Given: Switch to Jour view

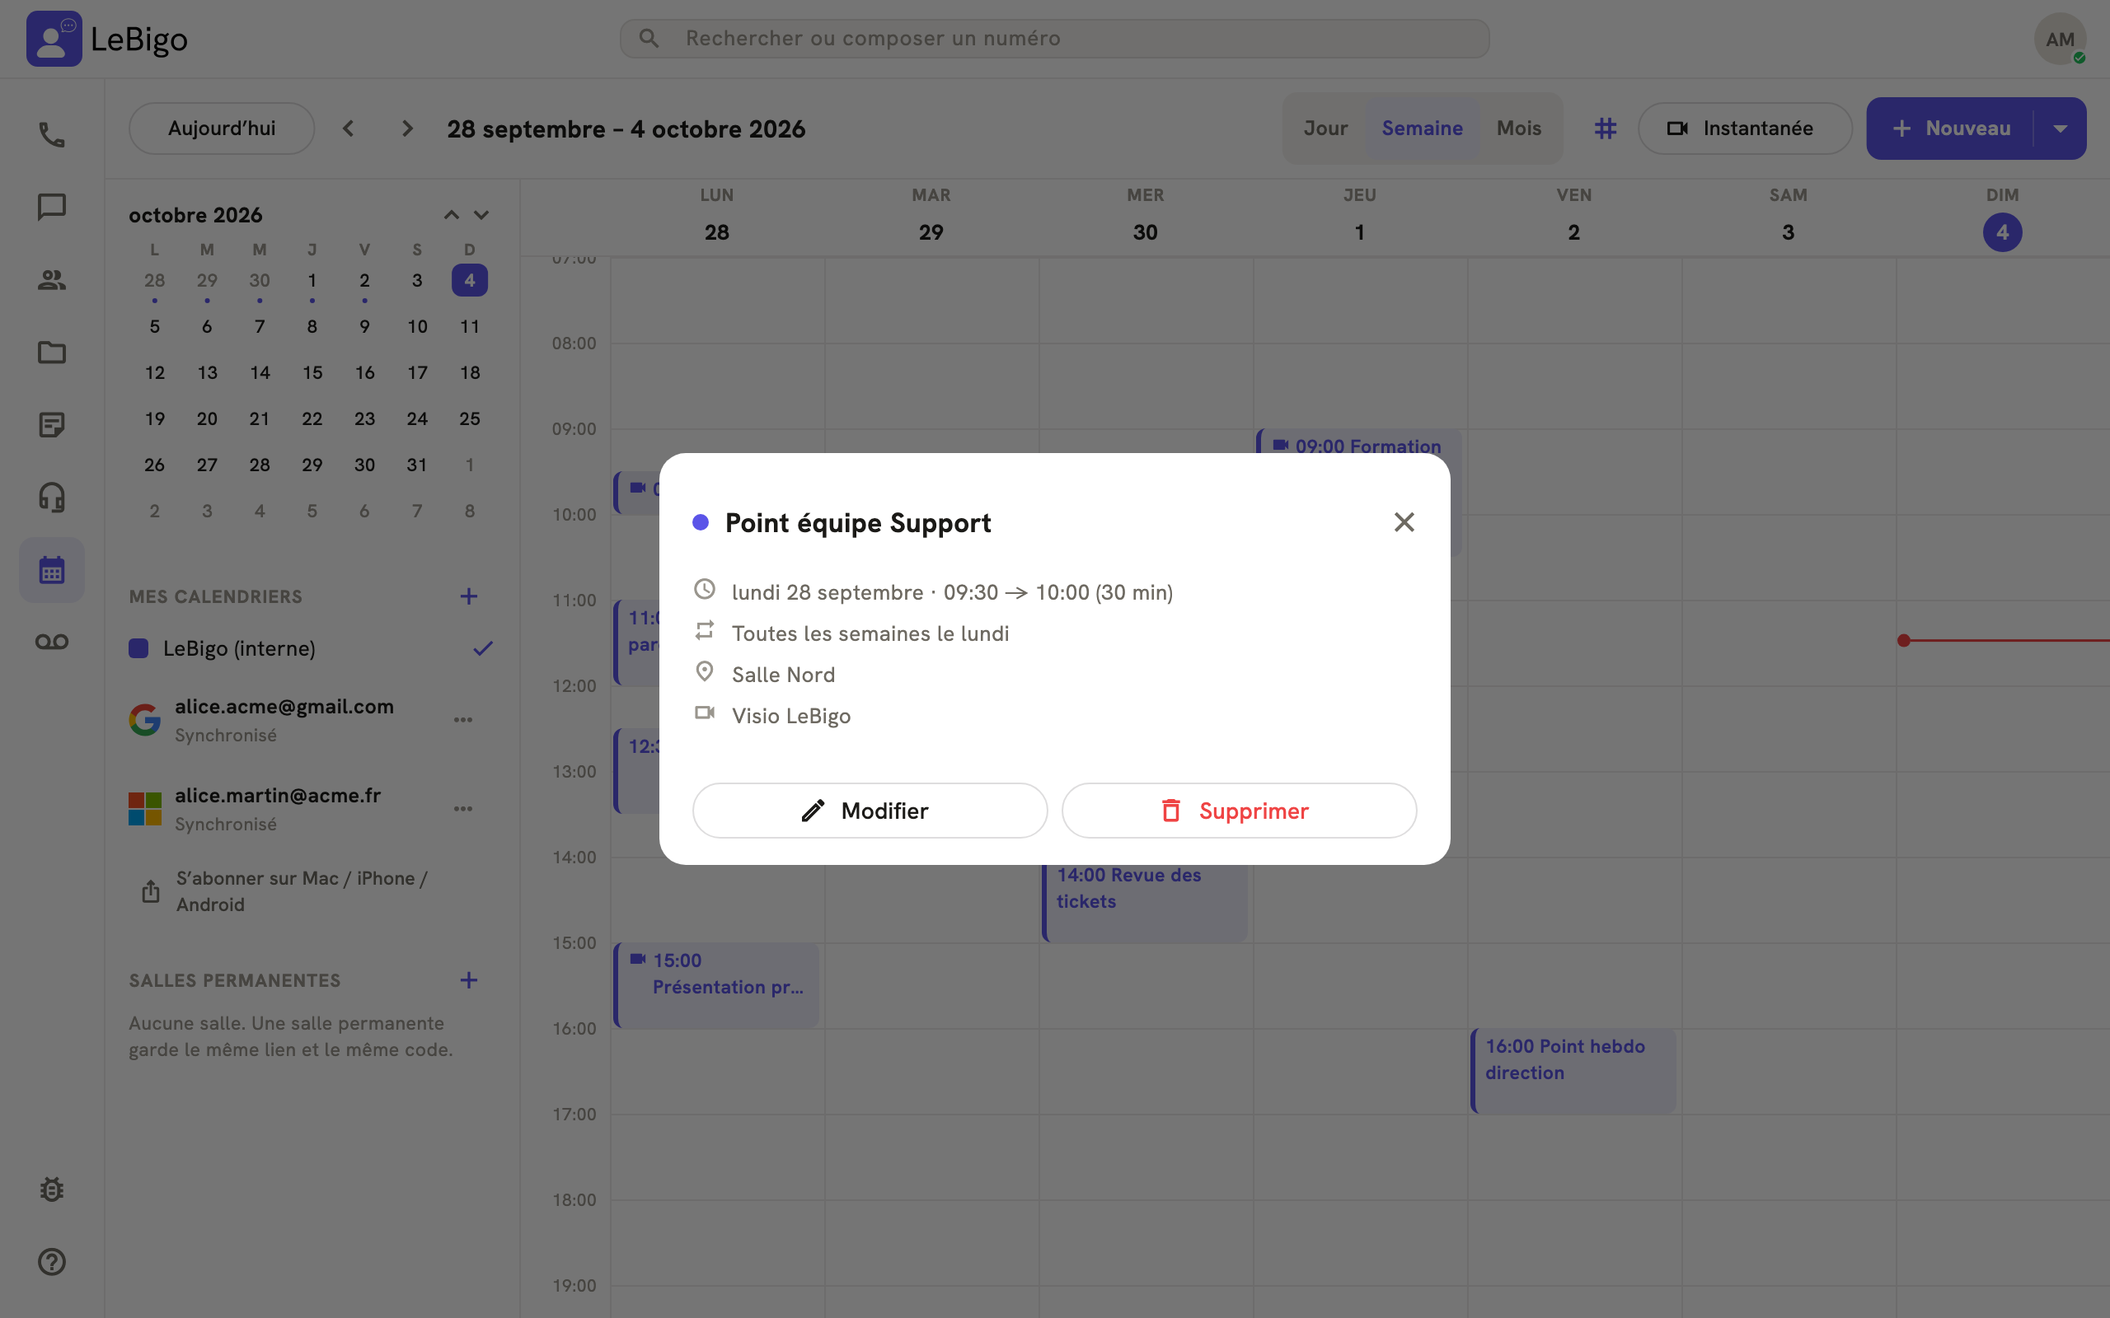Looking at the screenshot, I should tap(1325, 129).
